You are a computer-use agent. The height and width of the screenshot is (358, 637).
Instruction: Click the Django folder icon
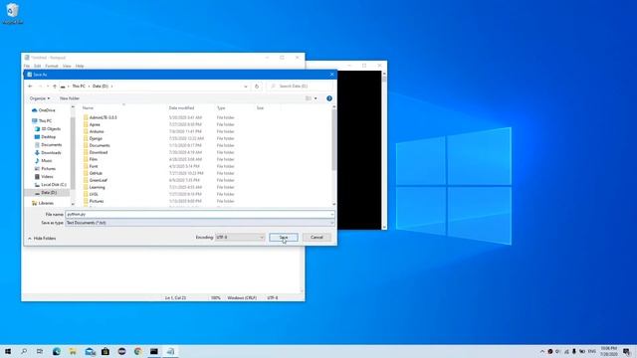coord(86,138)
